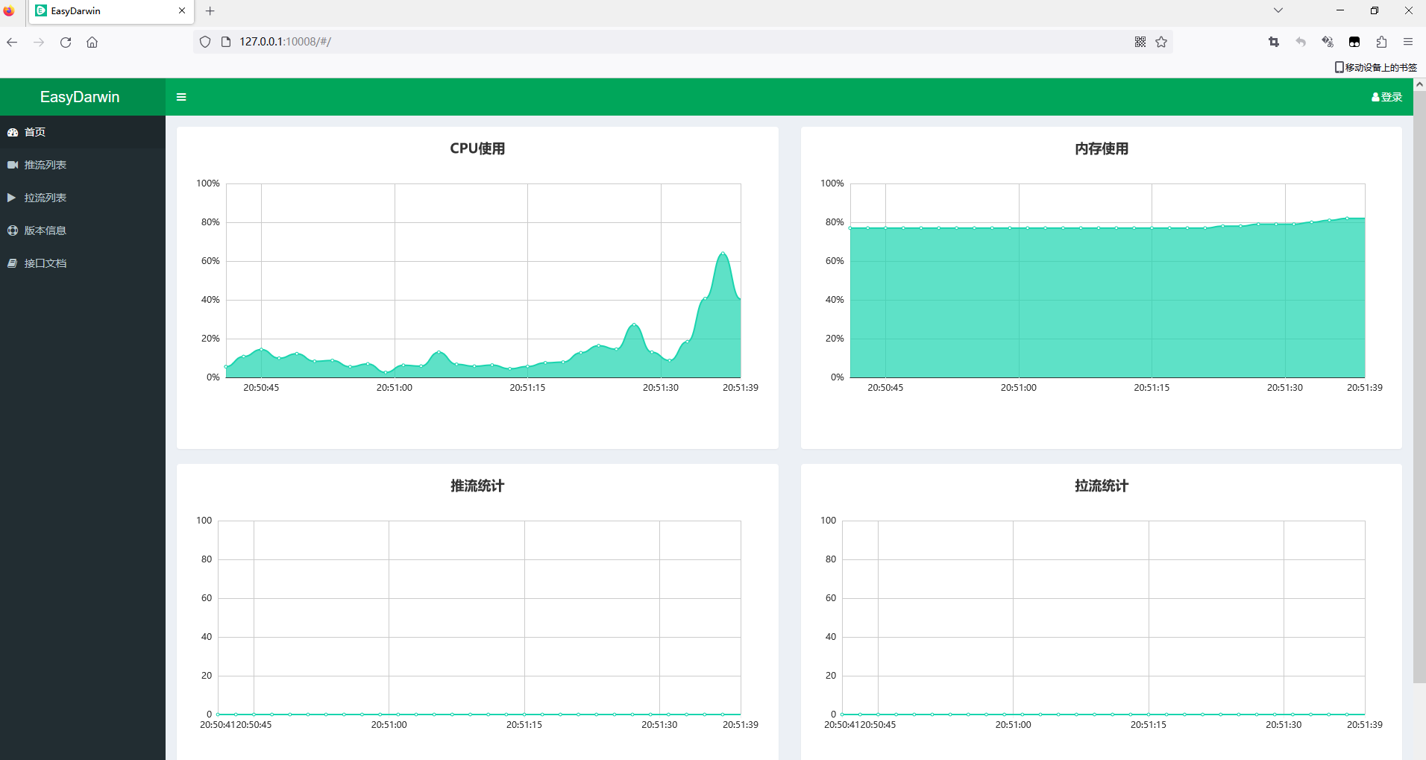Viewport: 1426px width, 760px height.
Task: Click the 推流统计 chart title
Action: click(x=477, y=486)
